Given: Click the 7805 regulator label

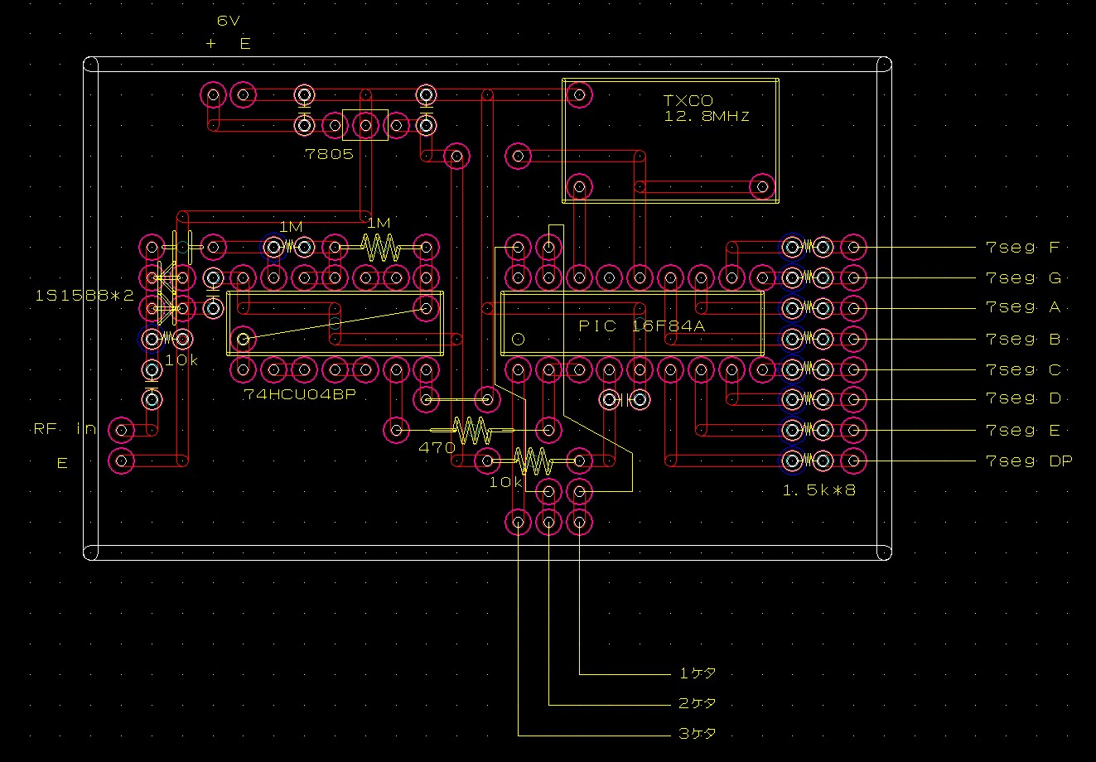Looking at the screenshot, I should pos(329,154).
